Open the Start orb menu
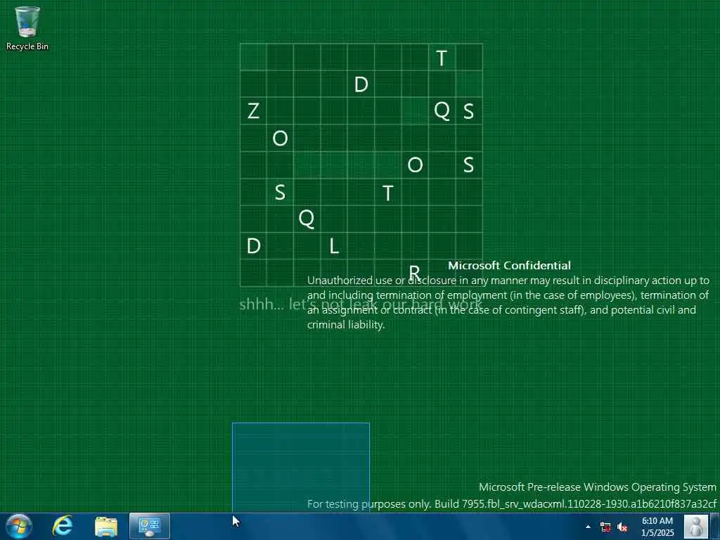The height and width of the screenshot is (540, 720). (19, 526)
